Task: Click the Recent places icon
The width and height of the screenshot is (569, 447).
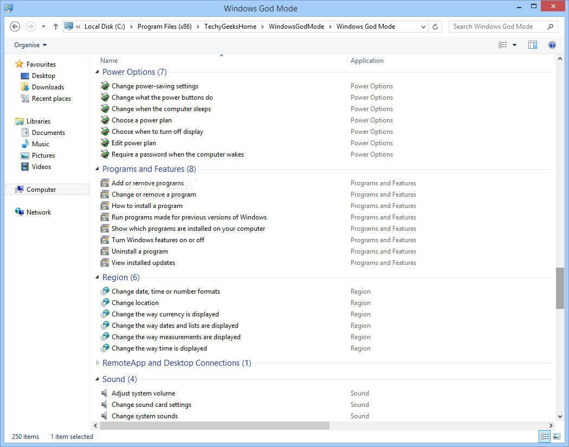Action: [25, 98]
